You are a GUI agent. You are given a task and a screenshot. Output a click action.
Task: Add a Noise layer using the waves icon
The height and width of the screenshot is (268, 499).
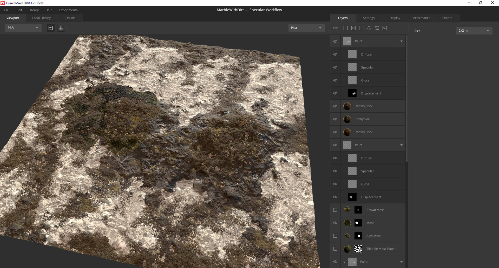click(377, 28)
